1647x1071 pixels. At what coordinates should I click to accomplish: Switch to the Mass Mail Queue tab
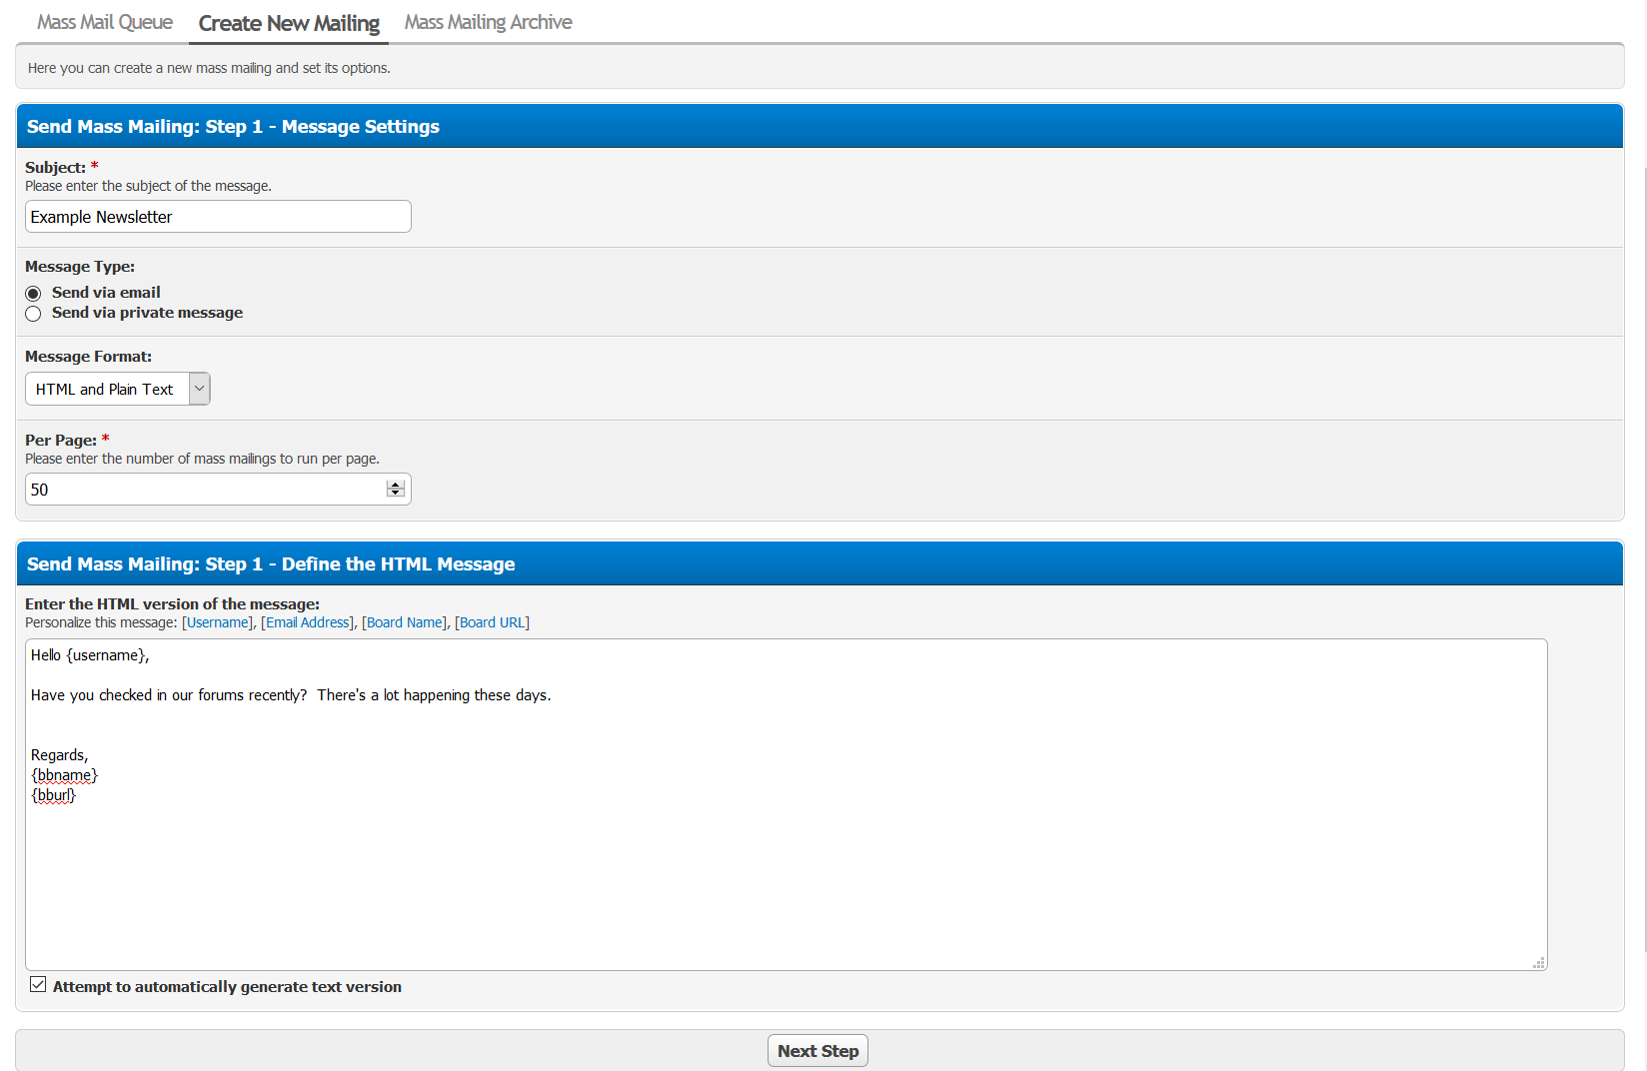coord(105,22)
